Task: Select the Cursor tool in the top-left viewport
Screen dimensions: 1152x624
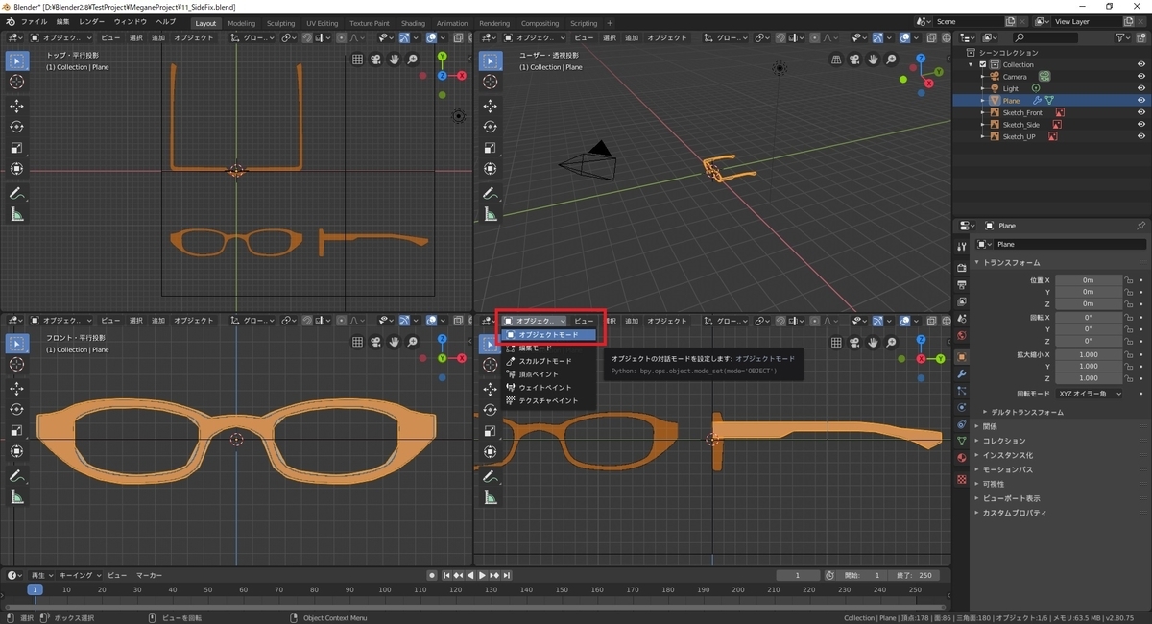Action: pos(16,82)
